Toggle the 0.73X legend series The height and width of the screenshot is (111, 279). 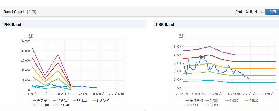coord(192,105)
